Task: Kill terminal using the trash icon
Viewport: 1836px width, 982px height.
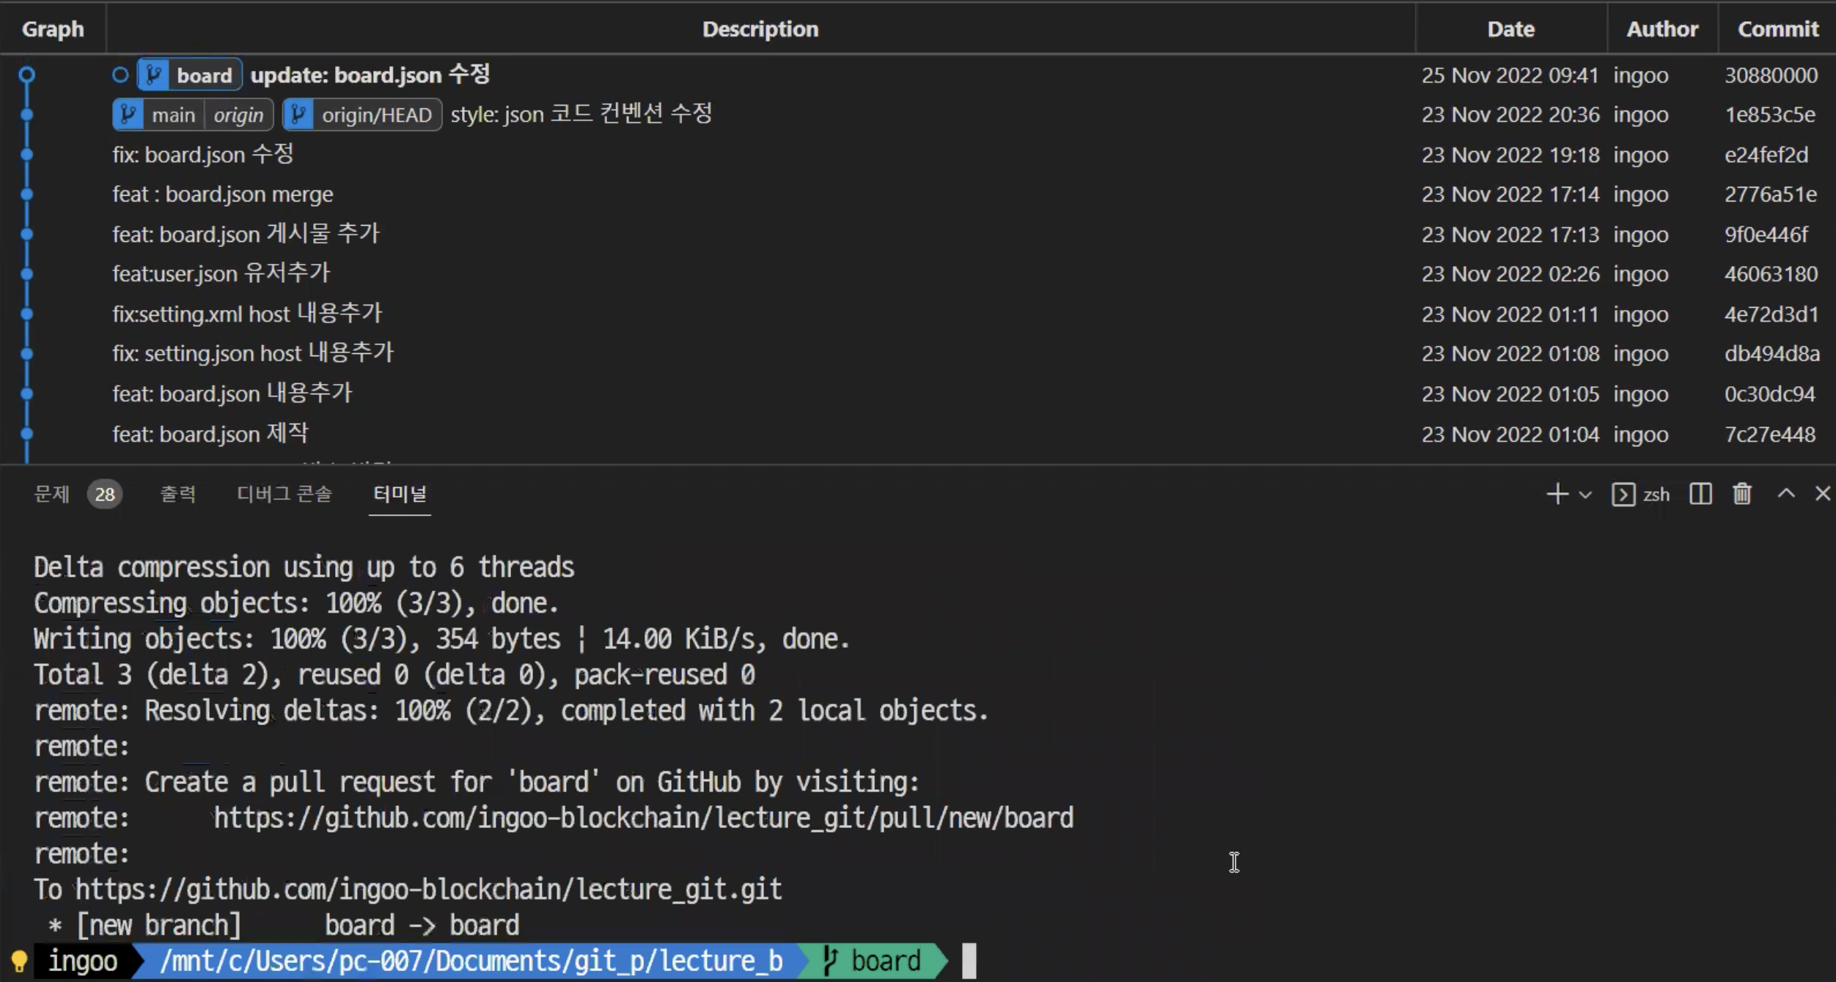Action: [x=1742, y=494]
